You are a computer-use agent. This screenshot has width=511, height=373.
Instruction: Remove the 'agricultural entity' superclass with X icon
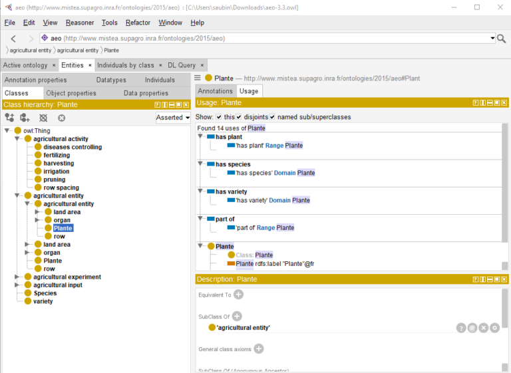coord(484,328)
